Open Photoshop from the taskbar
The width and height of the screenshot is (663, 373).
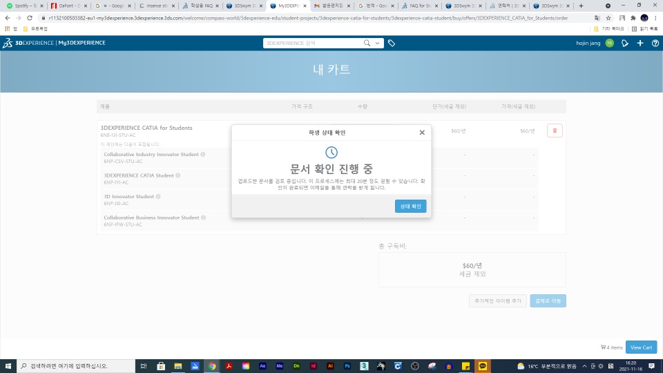pyautogui.click(x=347, y=366)
